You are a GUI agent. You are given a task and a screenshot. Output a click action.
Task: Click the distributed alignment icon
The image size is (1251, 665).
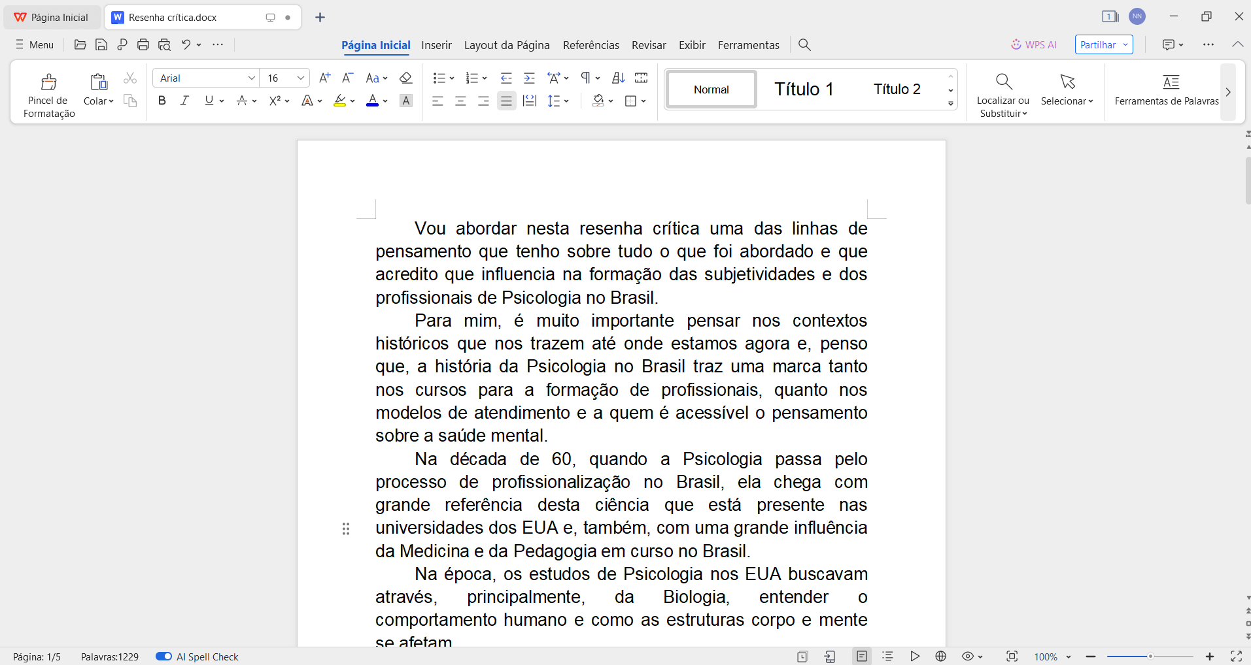click(x=530, y=101)
